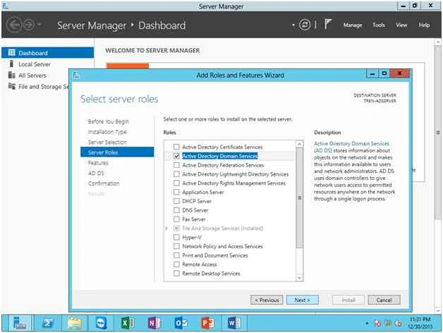This screenshot has width=443, height=333.
Task: Launch Outlook from the taskbar
Action: click(181, 323)
